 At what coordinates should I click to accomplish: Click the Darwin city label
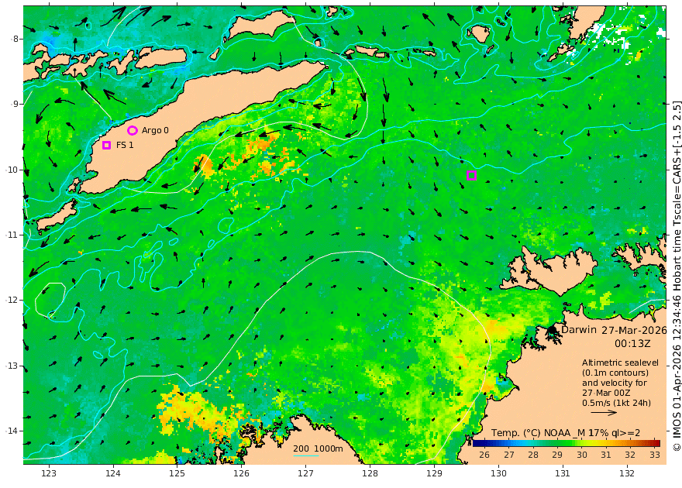[579, 329]
